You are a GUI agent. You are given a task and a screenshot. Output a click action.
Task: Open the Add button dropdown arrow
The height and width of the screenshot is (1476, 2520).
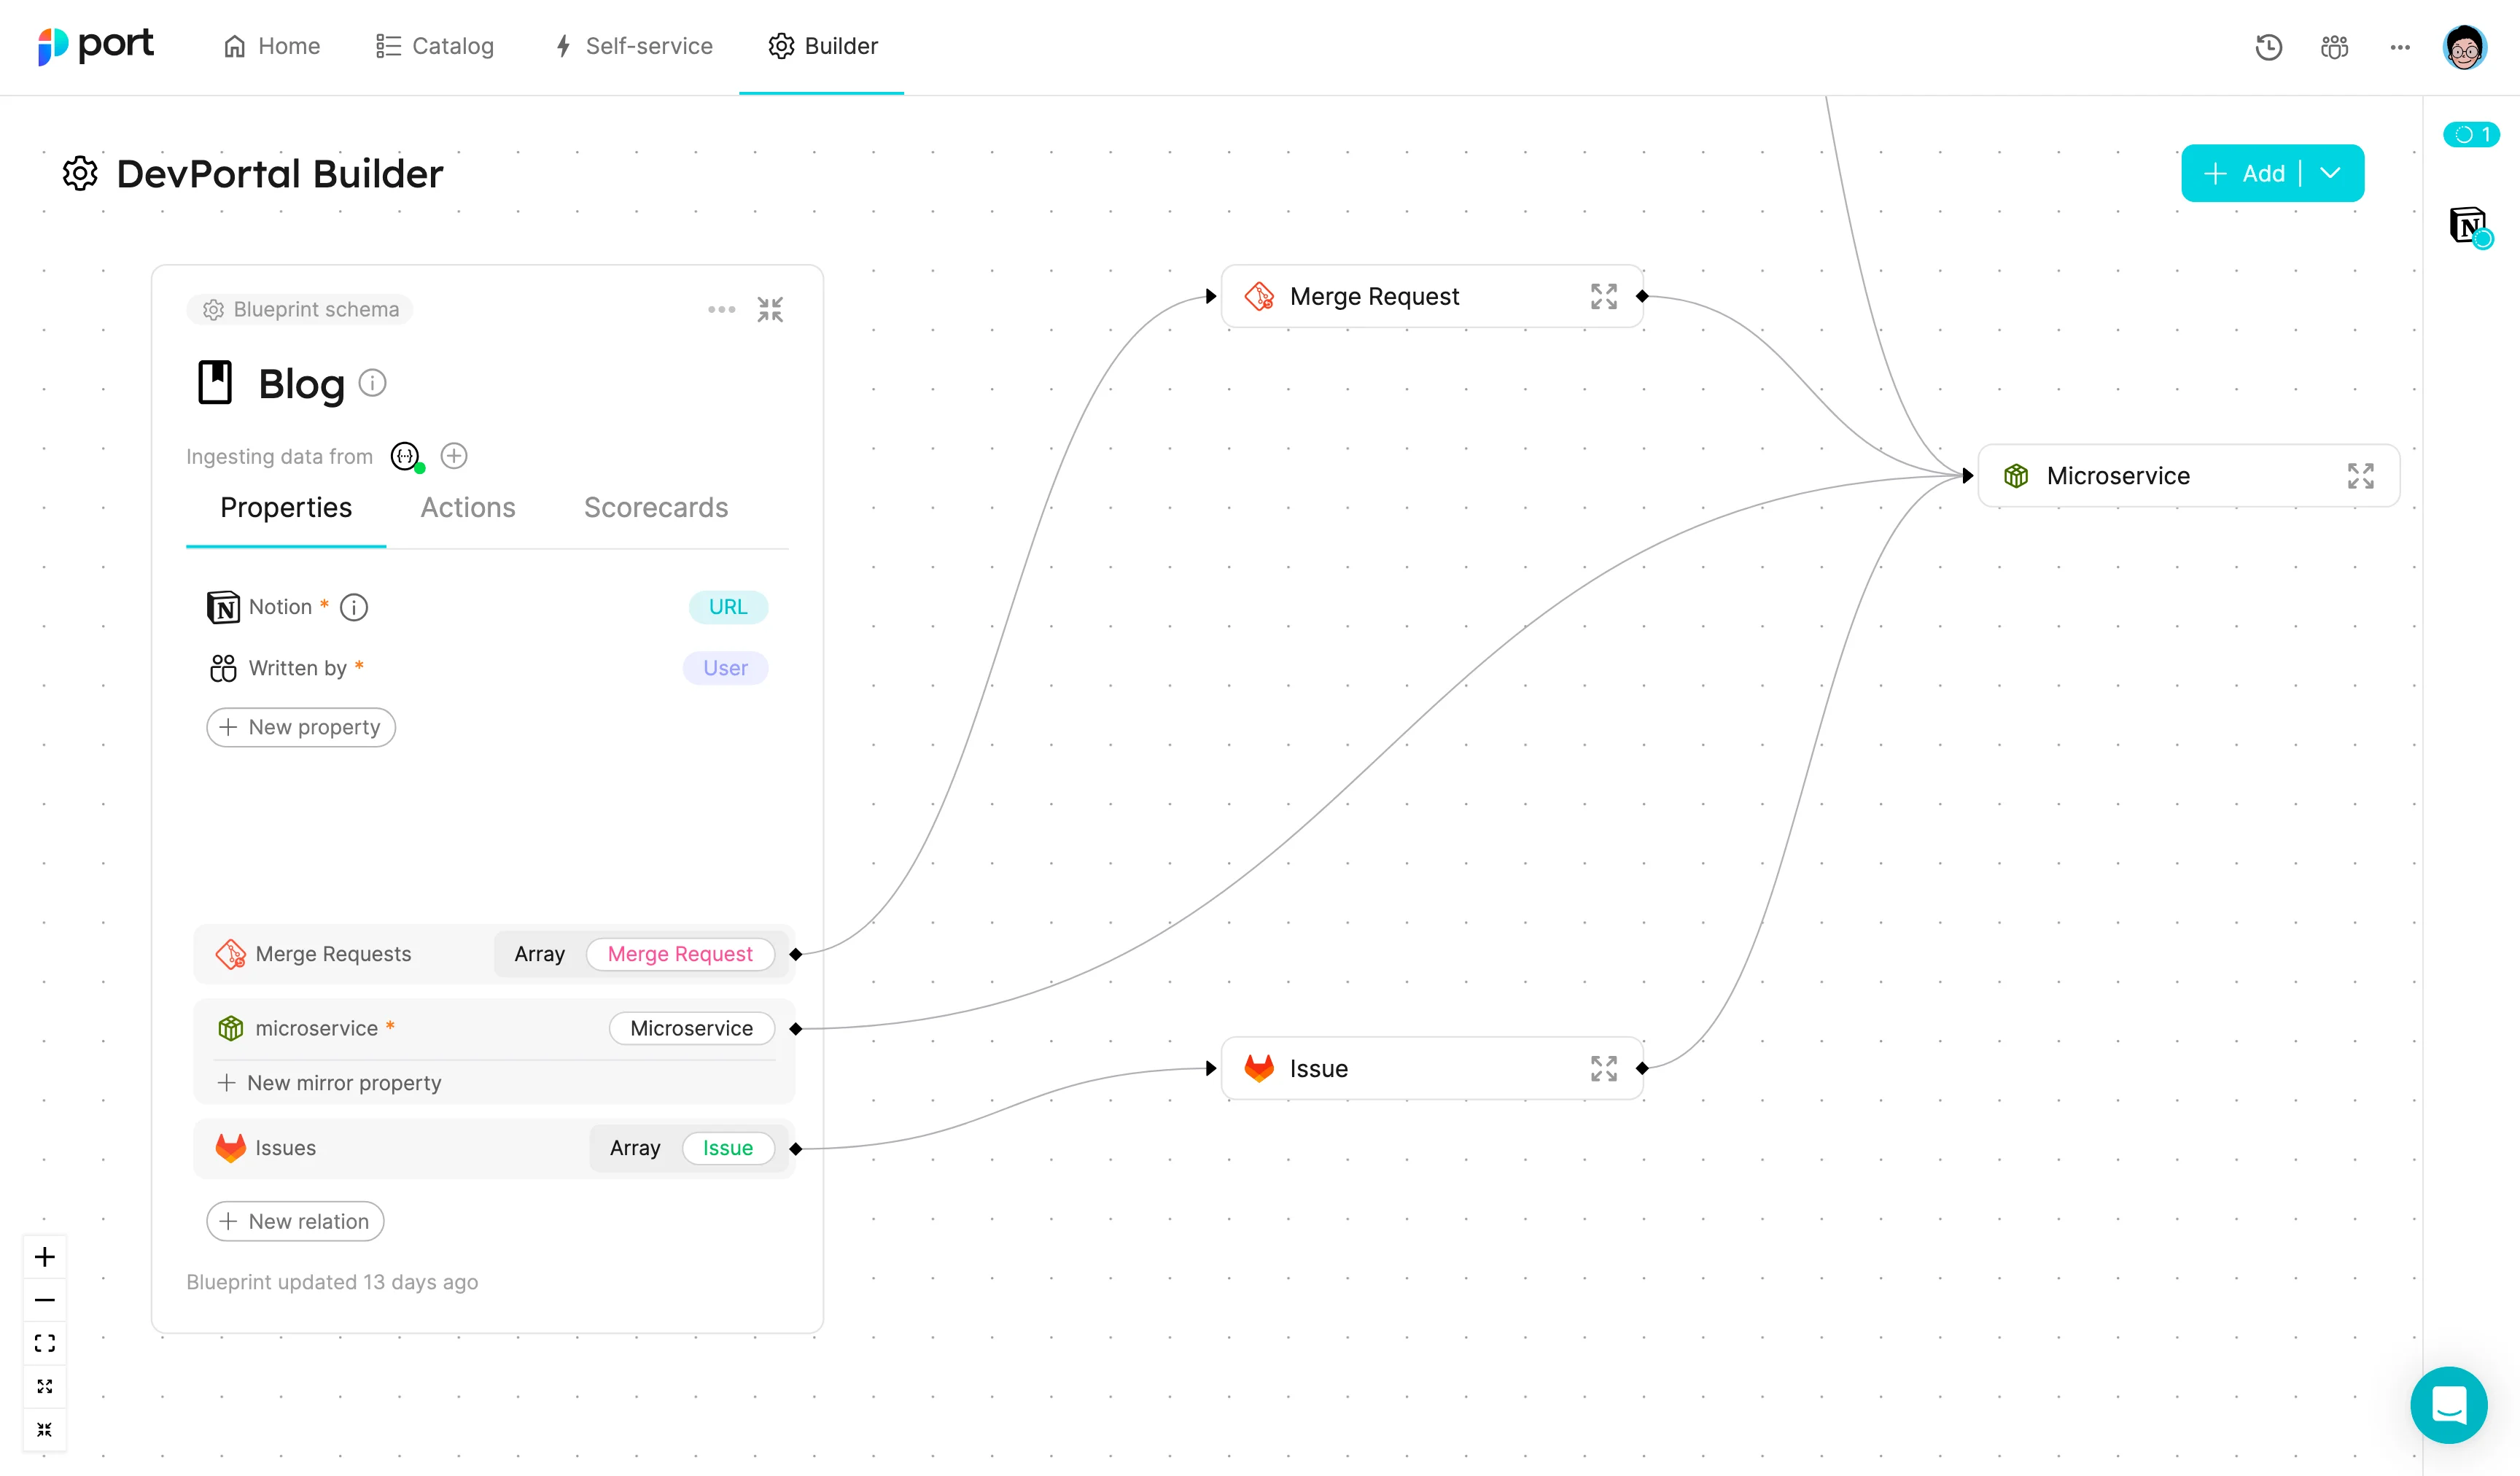2331,173
